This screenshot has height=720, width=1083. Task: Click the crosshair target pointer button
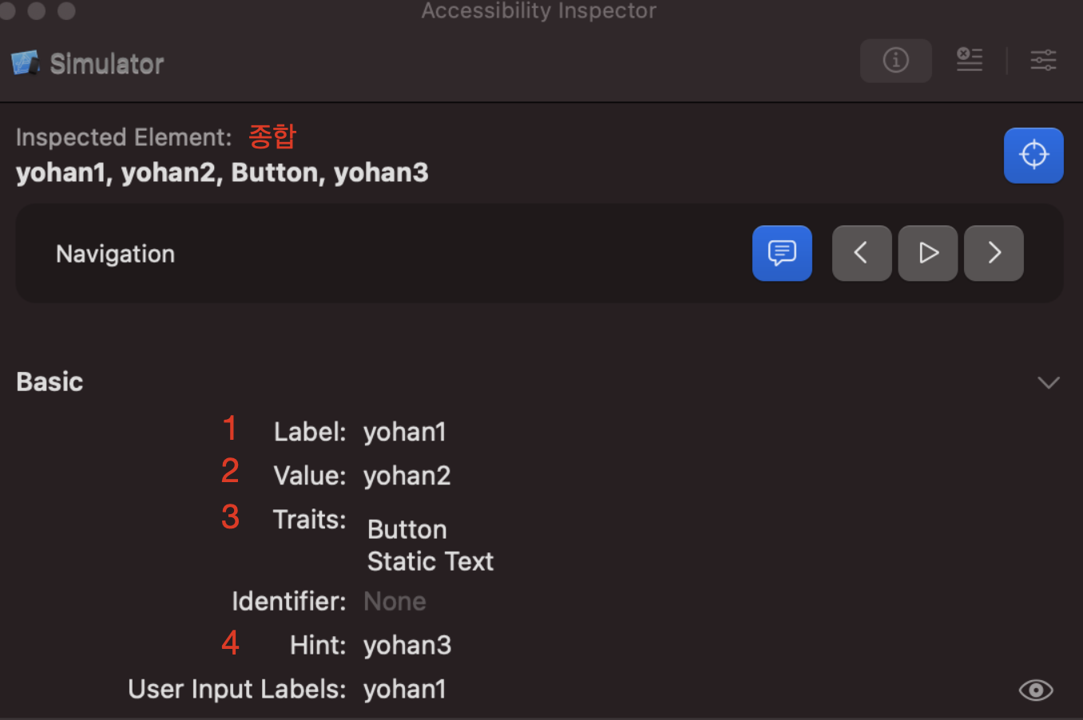[1033, 155]
